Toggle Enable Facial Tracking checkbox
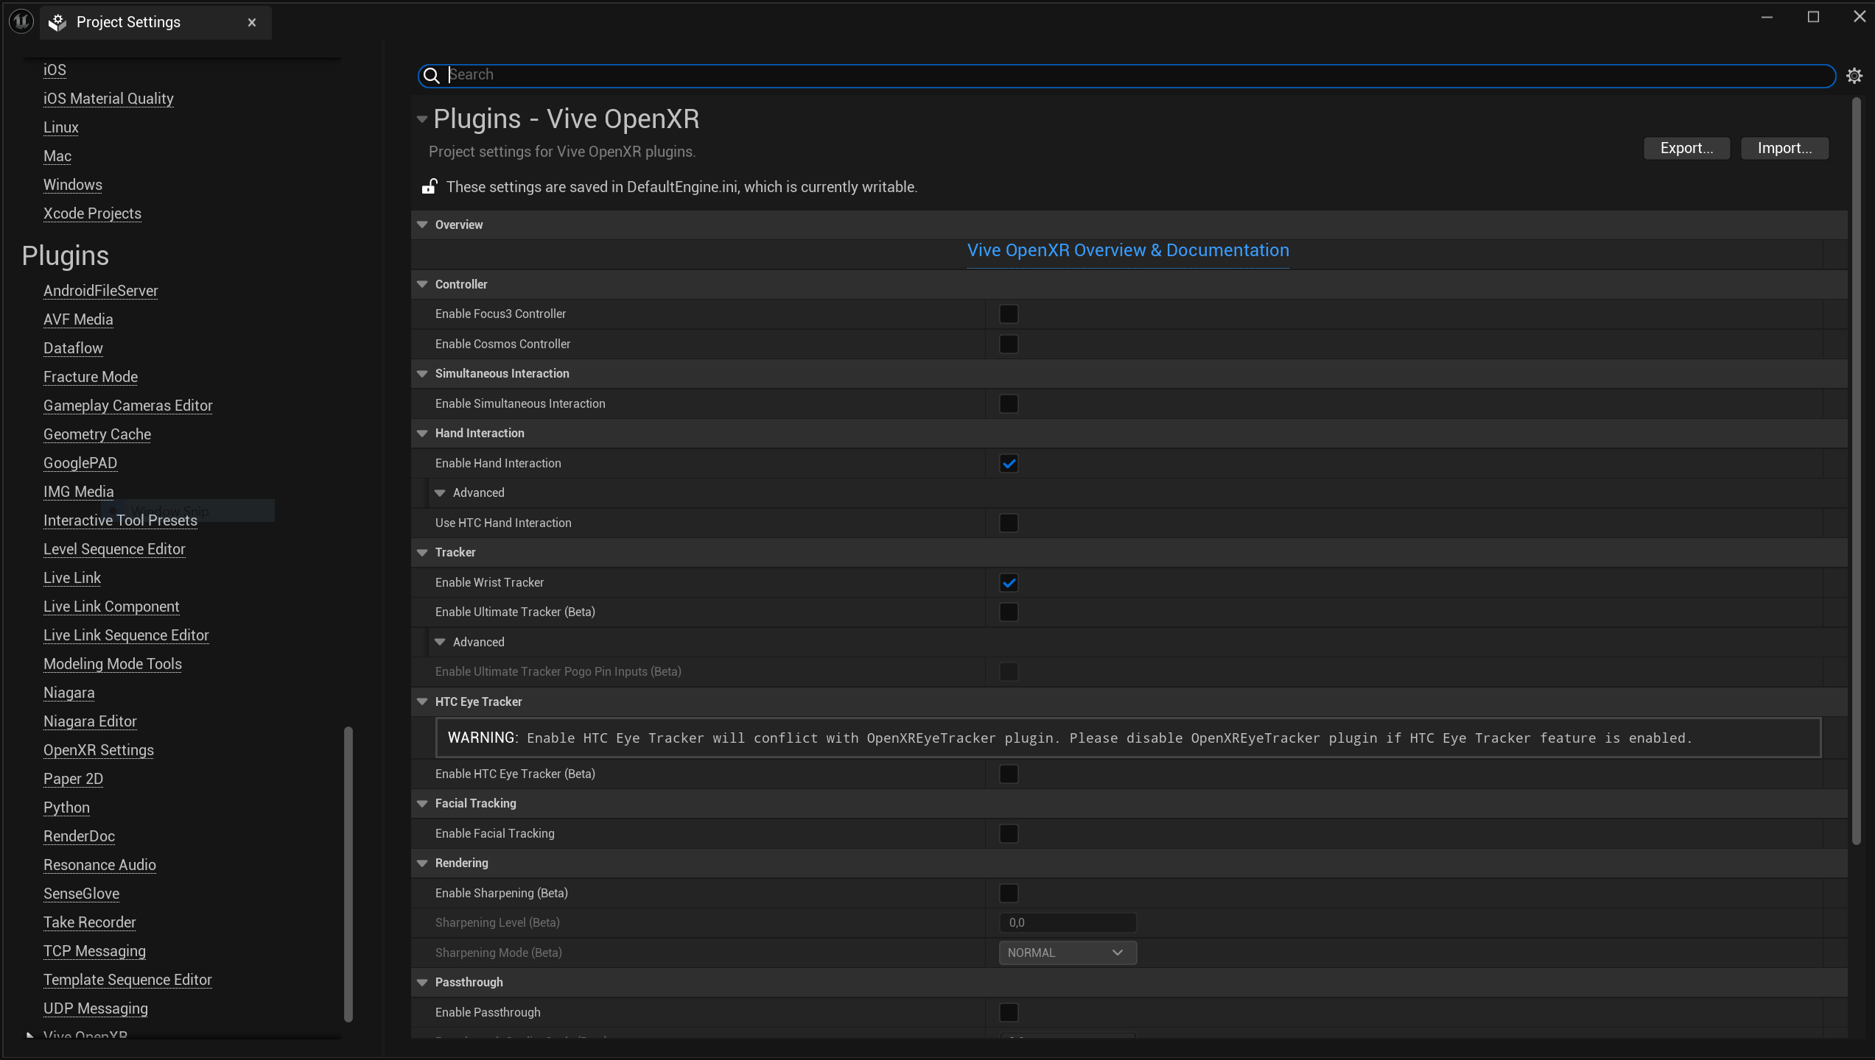The image size is (1875, 1060). tap(1009, 833)
